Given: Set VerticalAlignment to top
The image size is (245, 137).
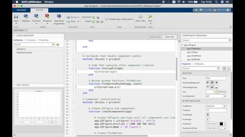Looking at the screenshot, I should (207, 87).
